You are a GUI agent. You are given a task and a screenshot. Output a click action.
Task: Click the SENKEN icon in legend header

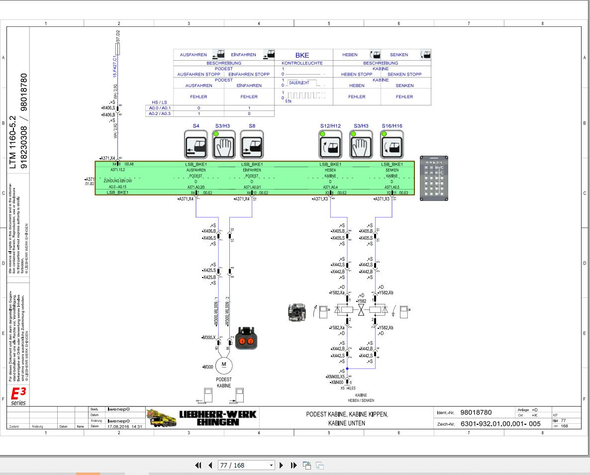(425, 55)
